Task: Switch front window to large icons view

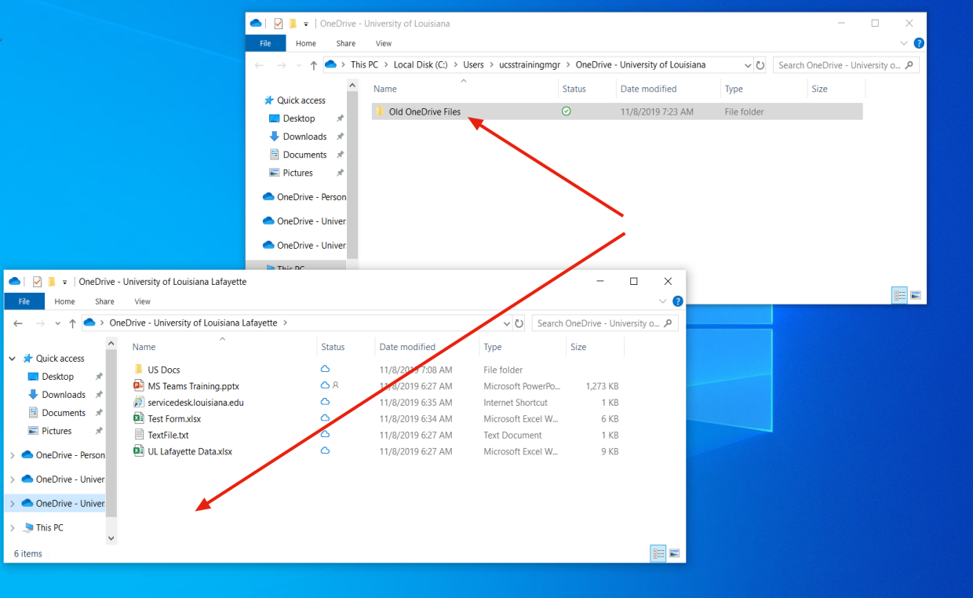Action: coord(674,553)
